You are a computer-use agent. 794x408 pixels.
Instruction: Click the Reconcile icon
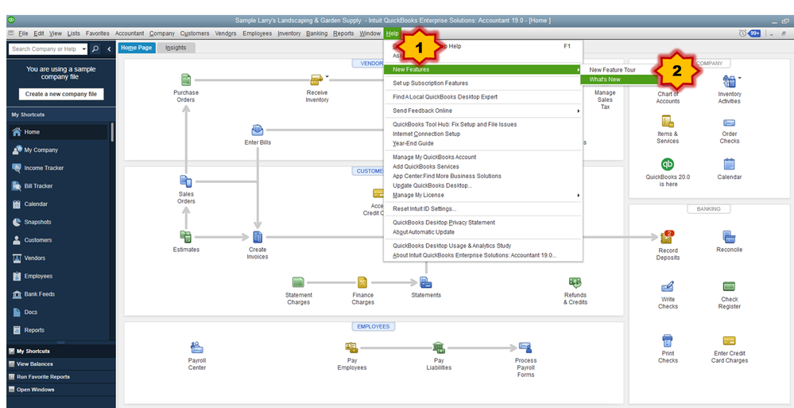coord(729,237)
